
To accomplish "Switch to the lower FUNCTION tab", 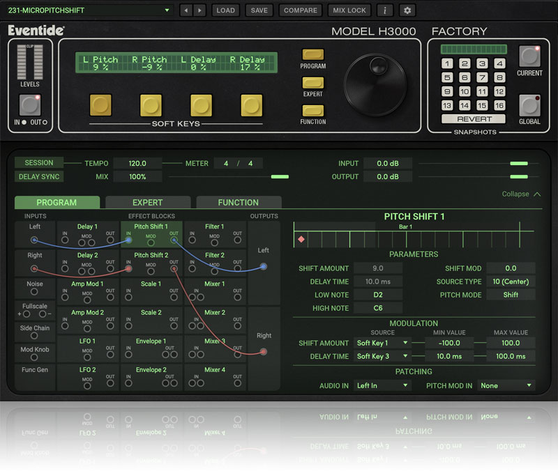I will 238,203.
